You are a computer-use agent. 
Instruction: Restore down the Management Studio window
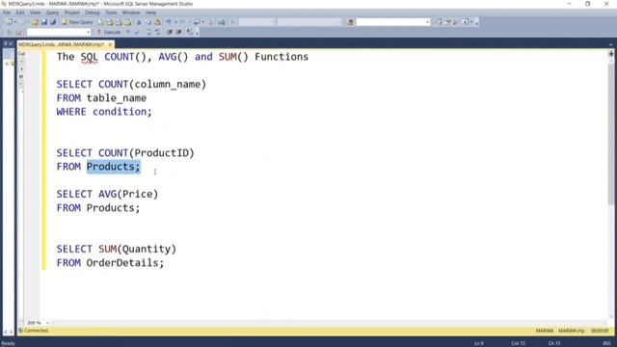[588, 4]
